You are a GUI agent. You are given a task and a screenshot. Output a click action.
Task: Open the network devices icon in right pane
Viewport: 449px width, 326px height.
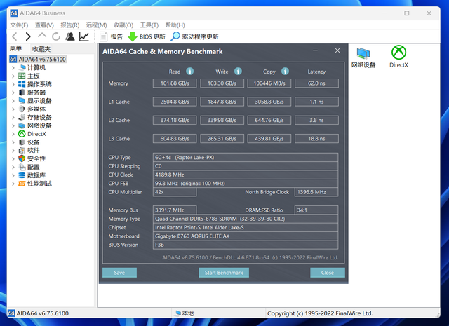(363, 53)
